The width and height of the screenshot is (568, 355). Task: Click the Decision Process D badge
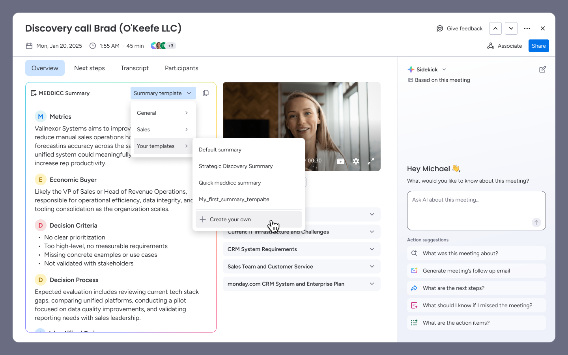[41, 280]
